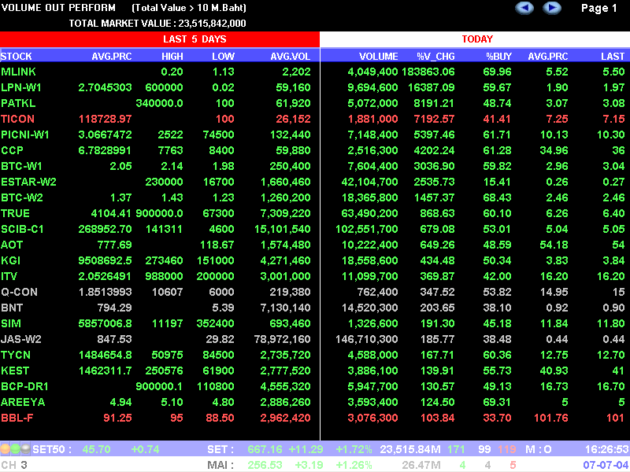
Task: Go to the previous page arrow
Action: 524,8
